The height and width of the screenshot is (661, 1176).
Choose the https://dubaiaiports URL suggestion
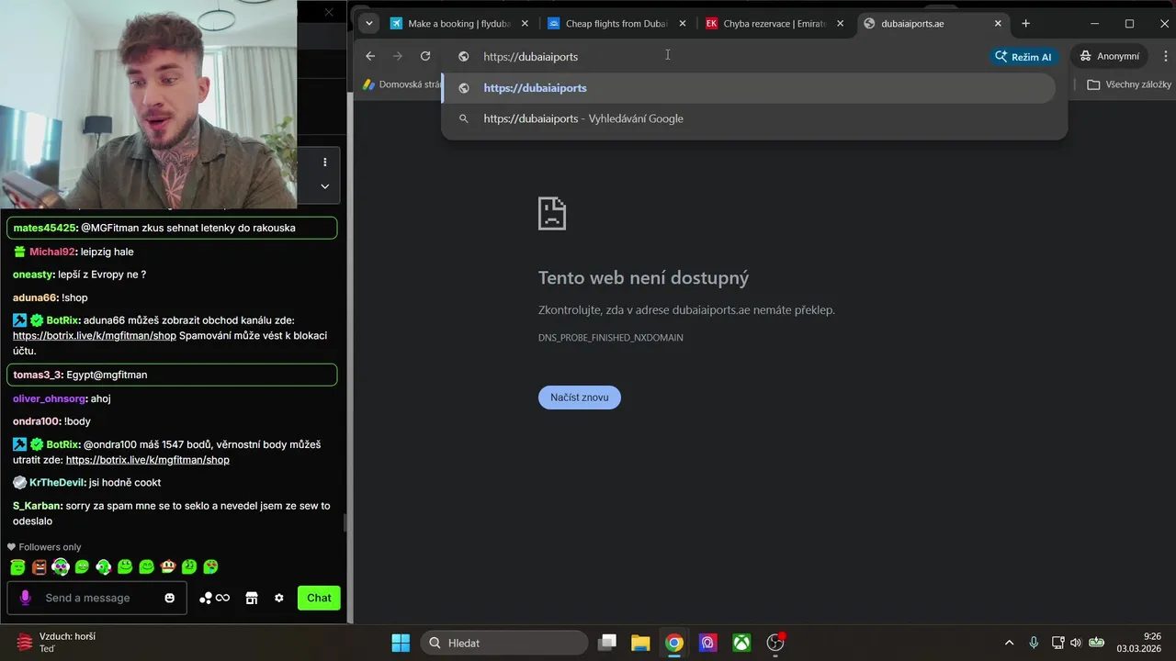click(748, 88)
